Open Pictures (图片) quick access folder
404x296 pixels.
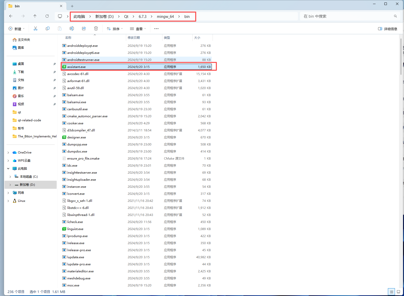(18, 88)
